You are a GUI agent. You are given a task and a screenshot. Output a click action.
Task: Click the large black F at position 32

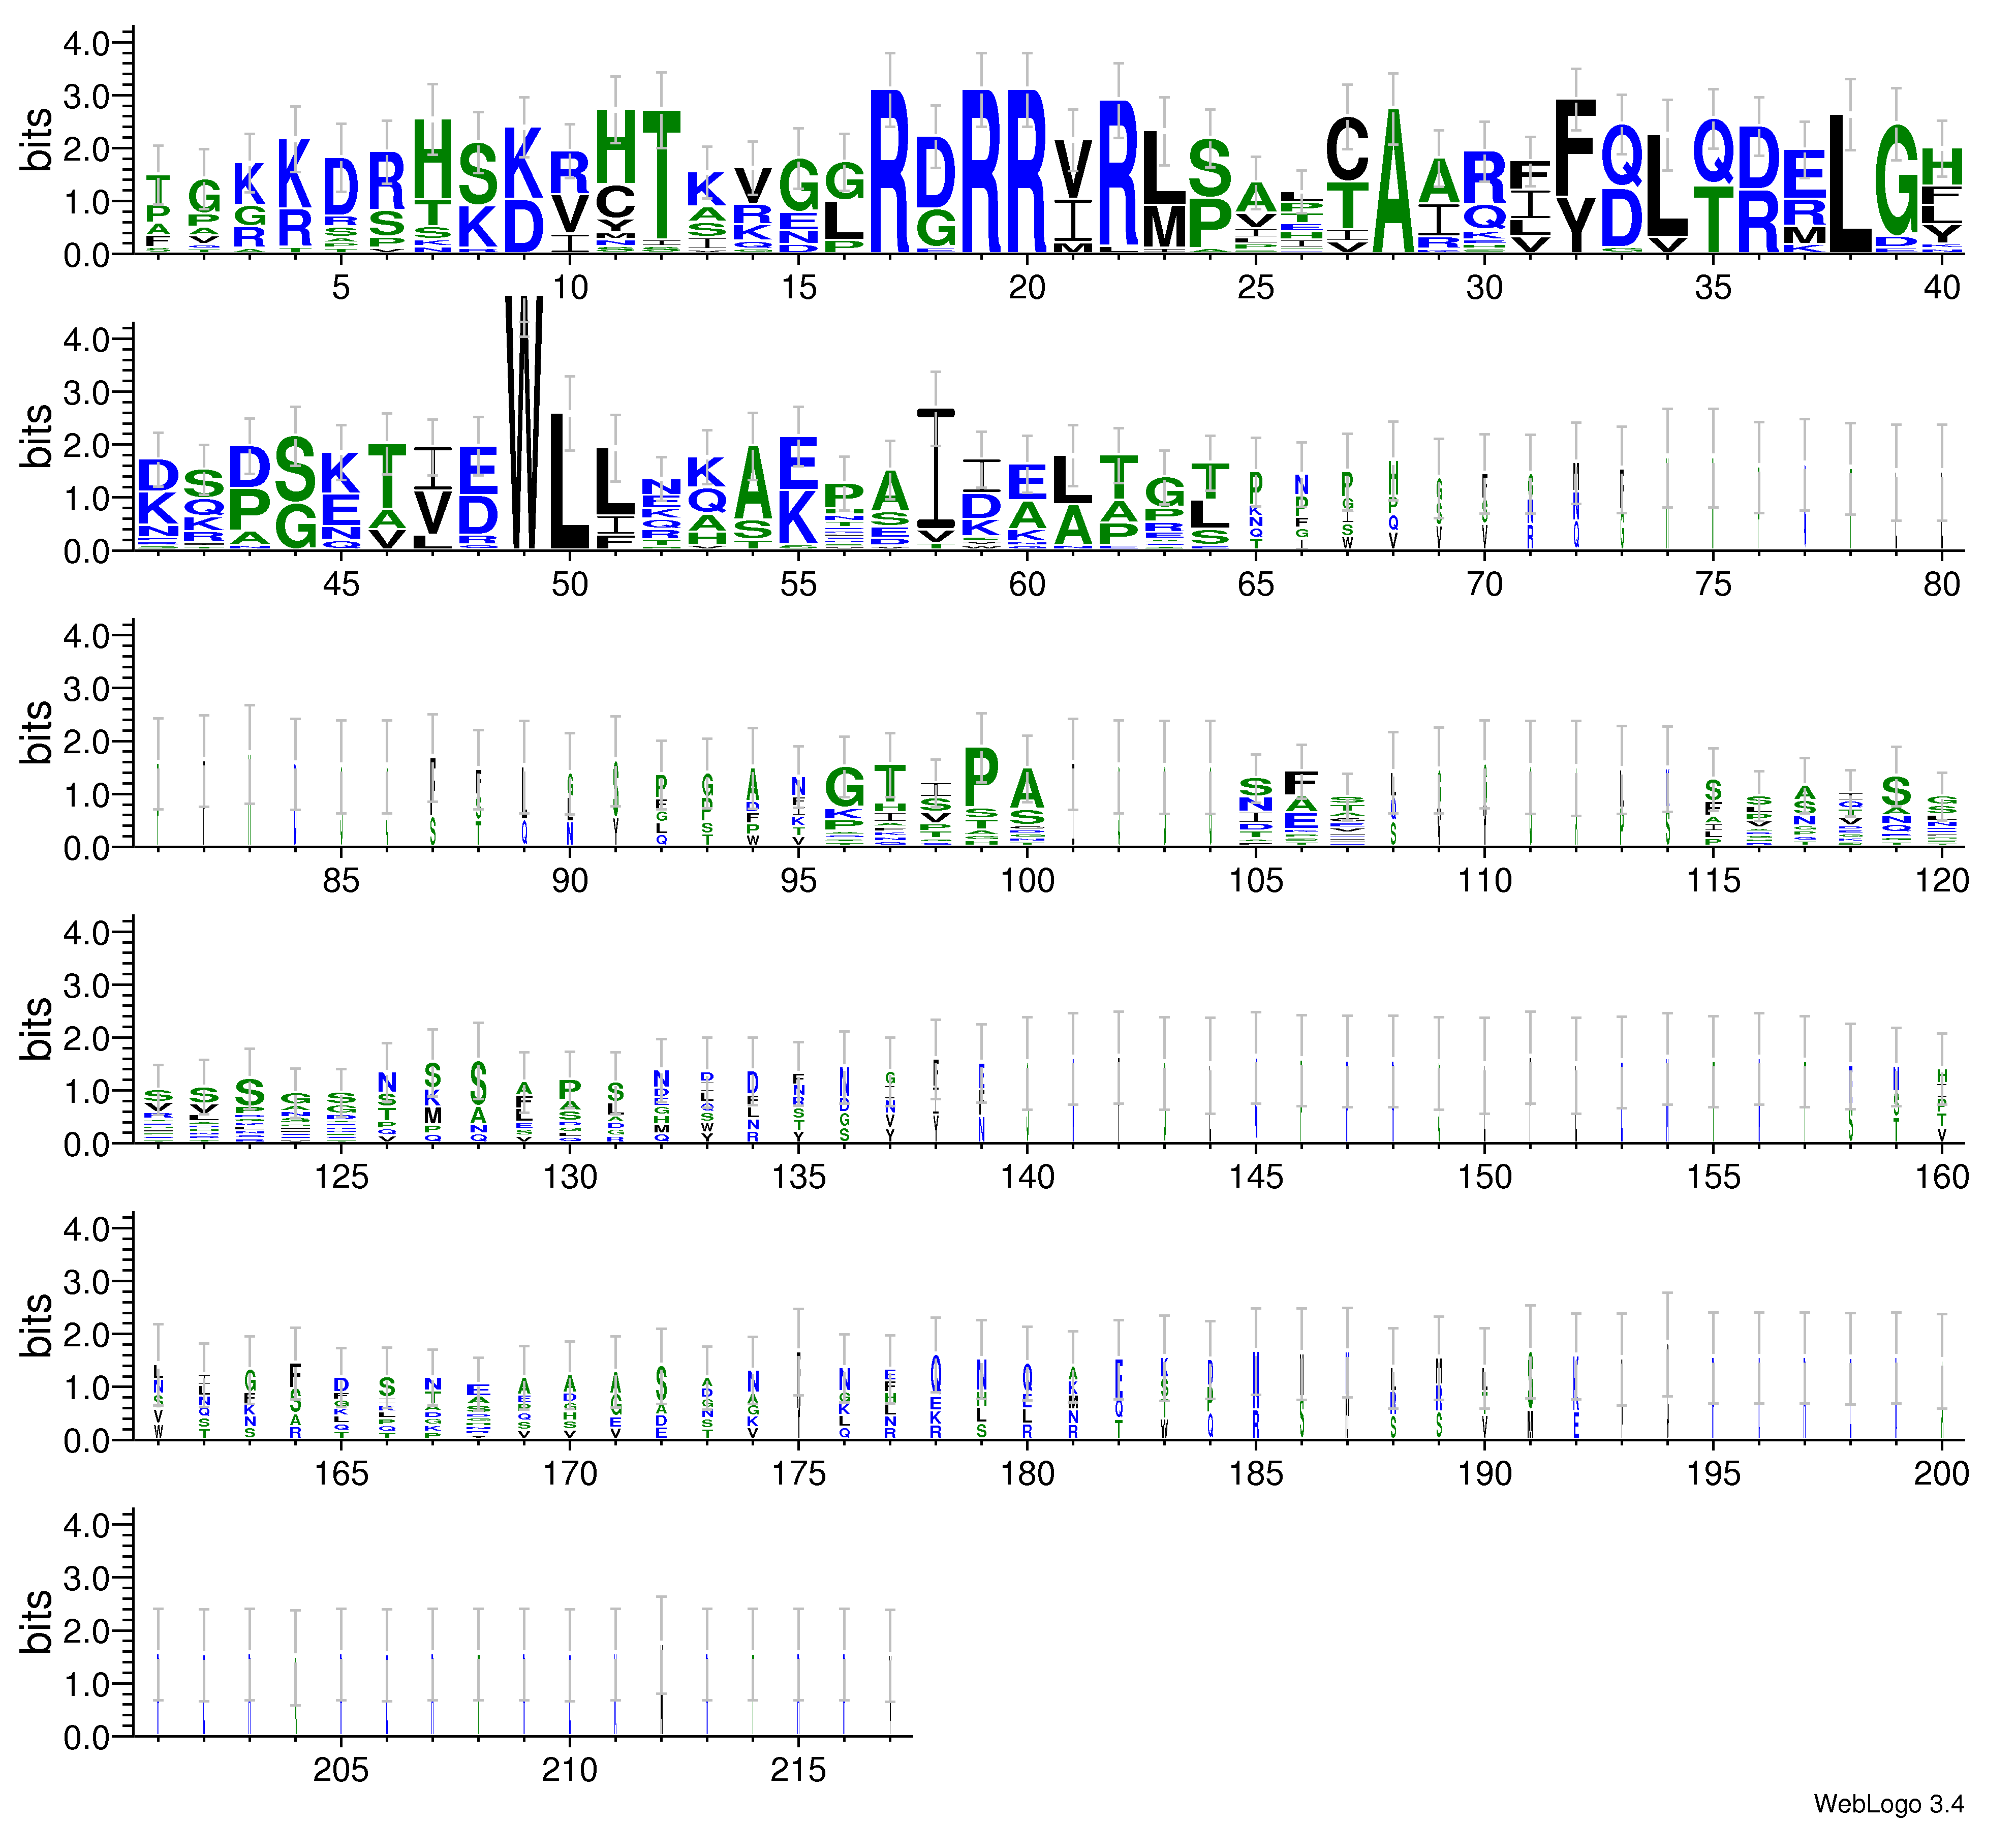tap(1576, 148)
